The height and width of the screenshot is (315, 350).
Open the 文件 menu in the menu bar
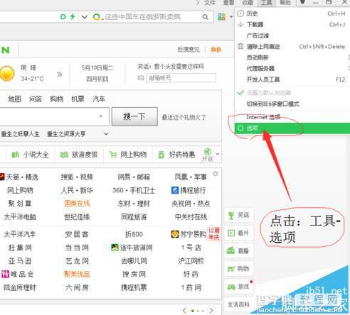point(210,3)
